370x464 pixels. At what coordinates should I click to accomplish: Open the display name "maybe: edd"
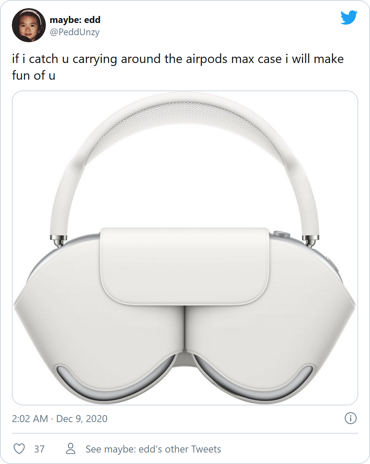click(x=75, y=20)
